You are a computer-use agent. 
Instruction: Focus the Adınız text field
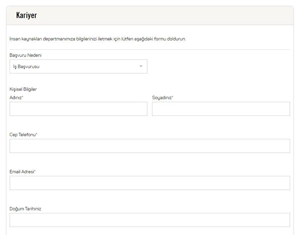click(78, 109)
